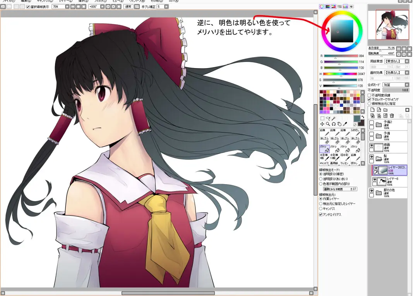413x296 pixels.
Task: Show the color wheel panel toggle
Action: [322, 7]
